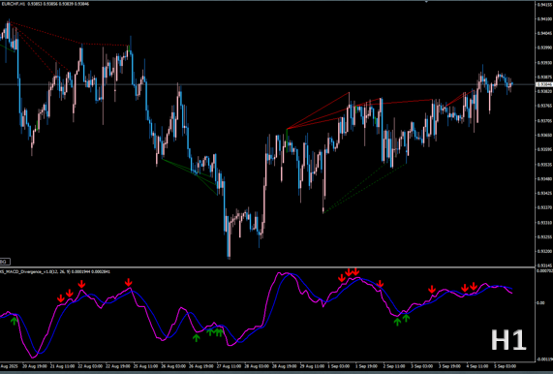Click the time axis label 22 Aug 03:00

point(90,366)
